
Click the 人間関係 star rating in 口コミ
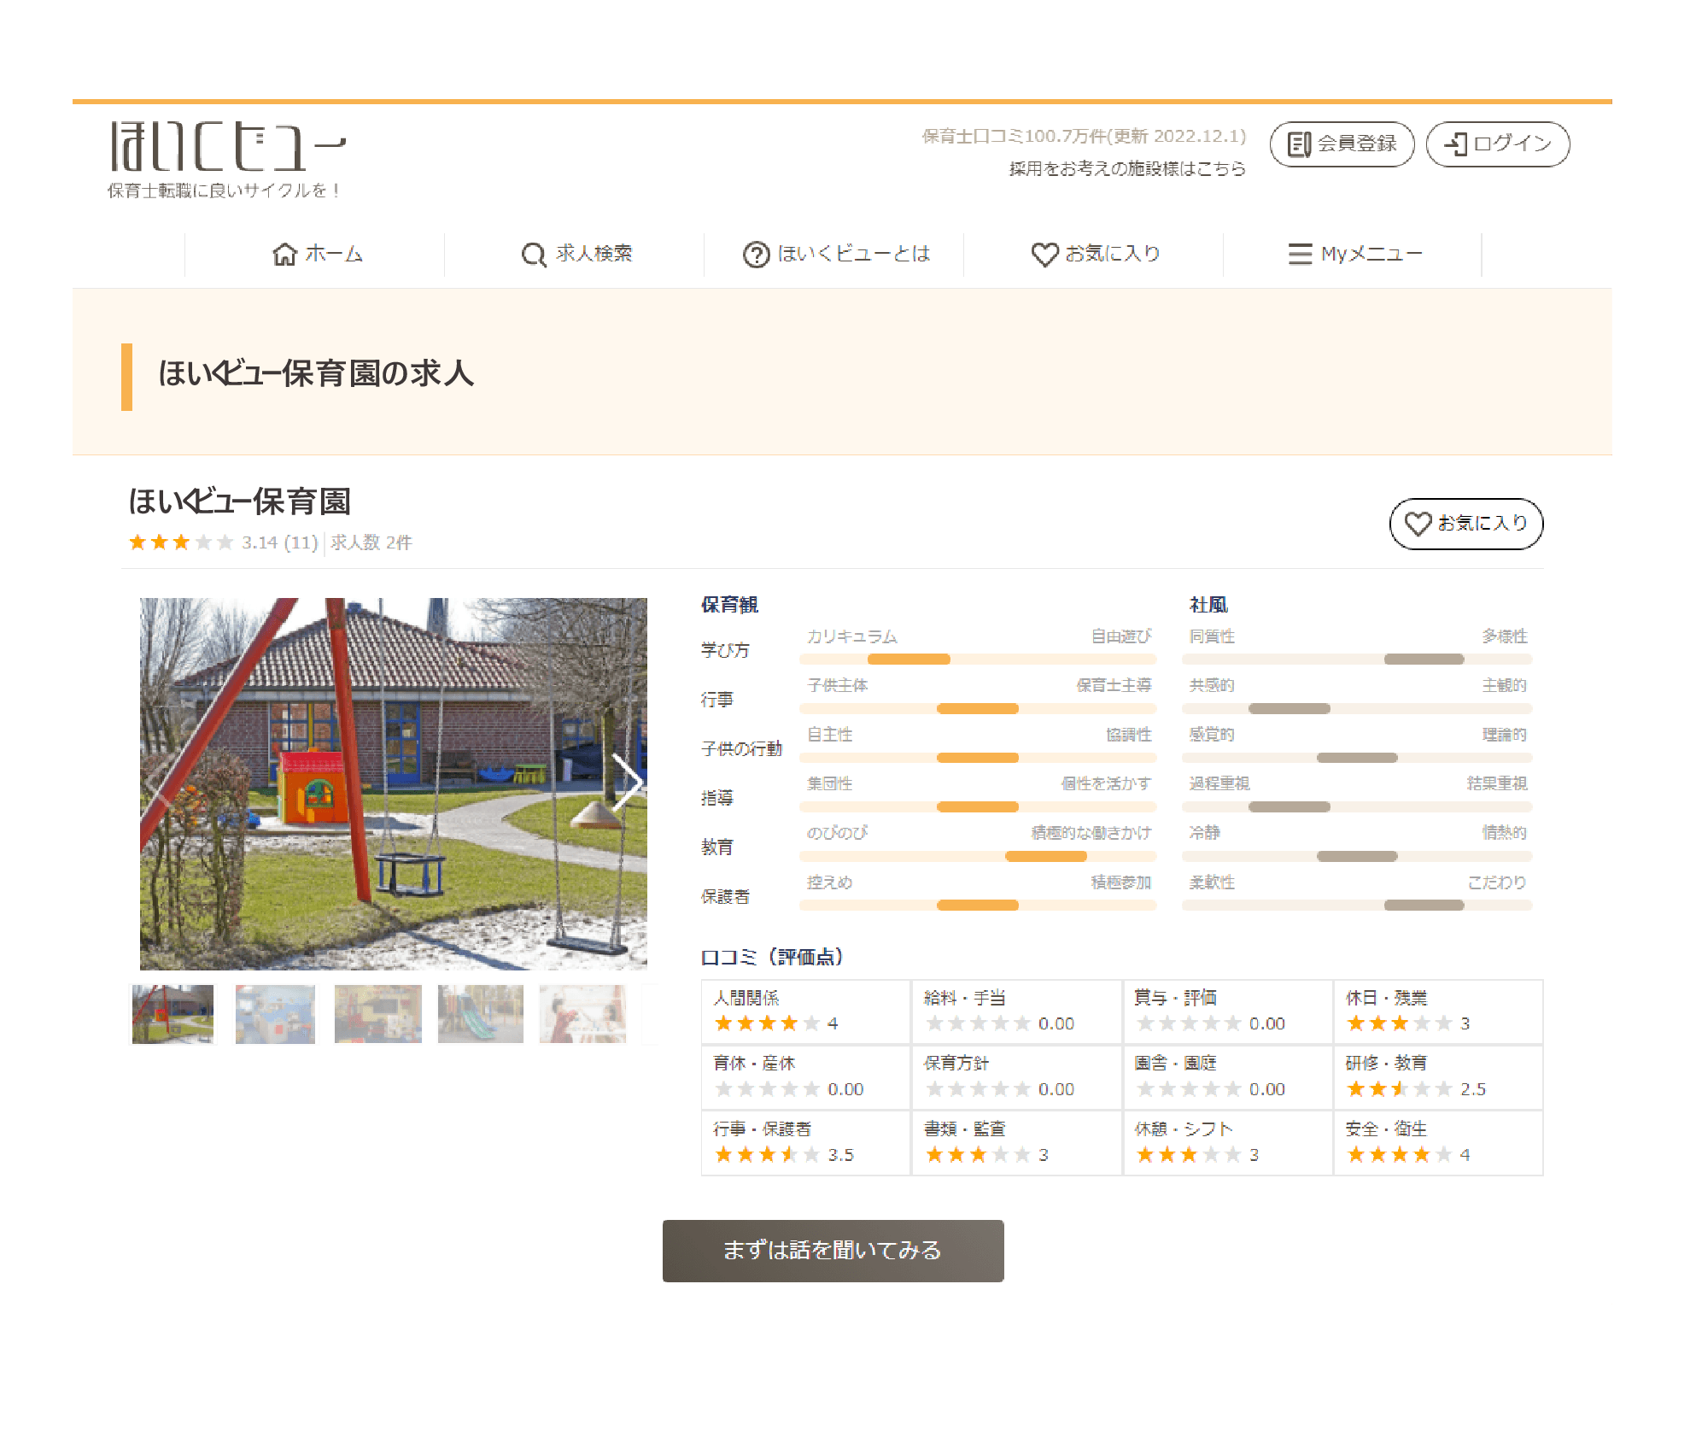[766, 1023]
